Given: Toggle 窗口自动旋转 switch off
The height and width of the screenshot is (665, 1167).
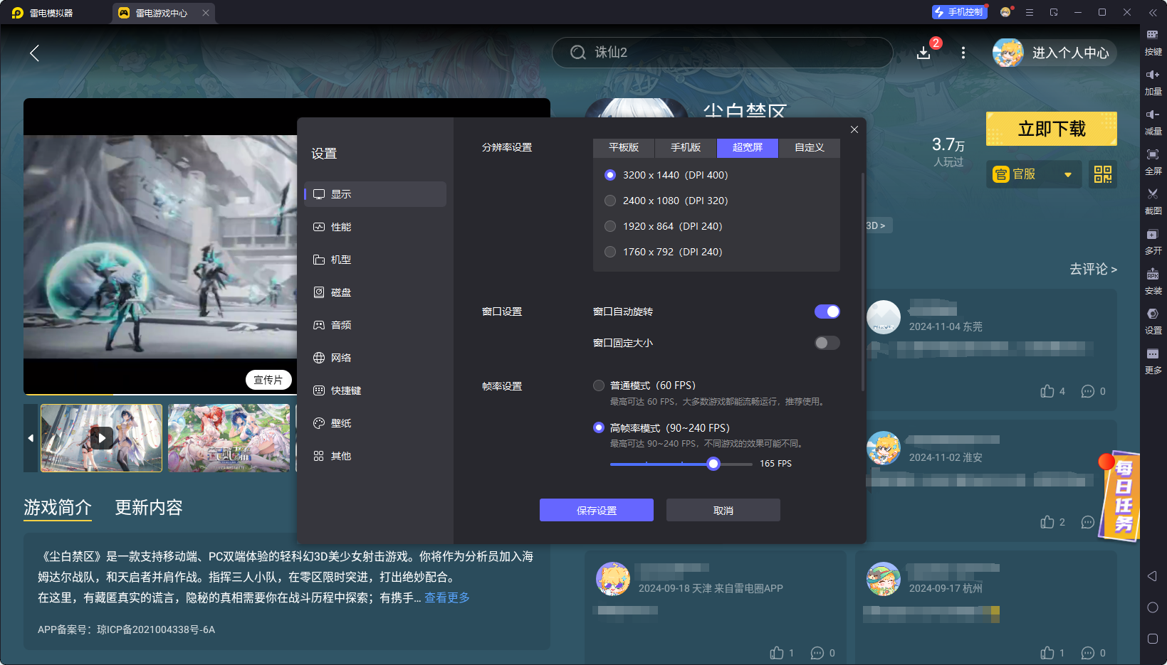Looking at the screenshot, I should 827,312.
